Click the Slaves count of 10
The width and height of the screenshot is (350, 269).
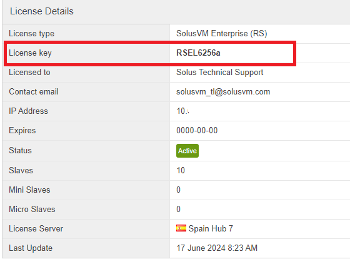pyautogui.click(x=181, y=170)
